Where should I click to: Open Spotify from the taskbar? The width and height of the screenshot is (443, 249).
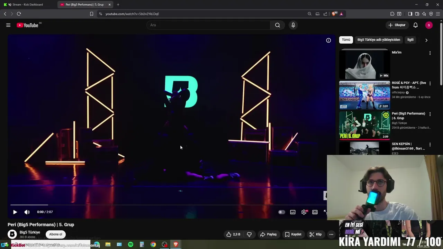coord(130,245)
